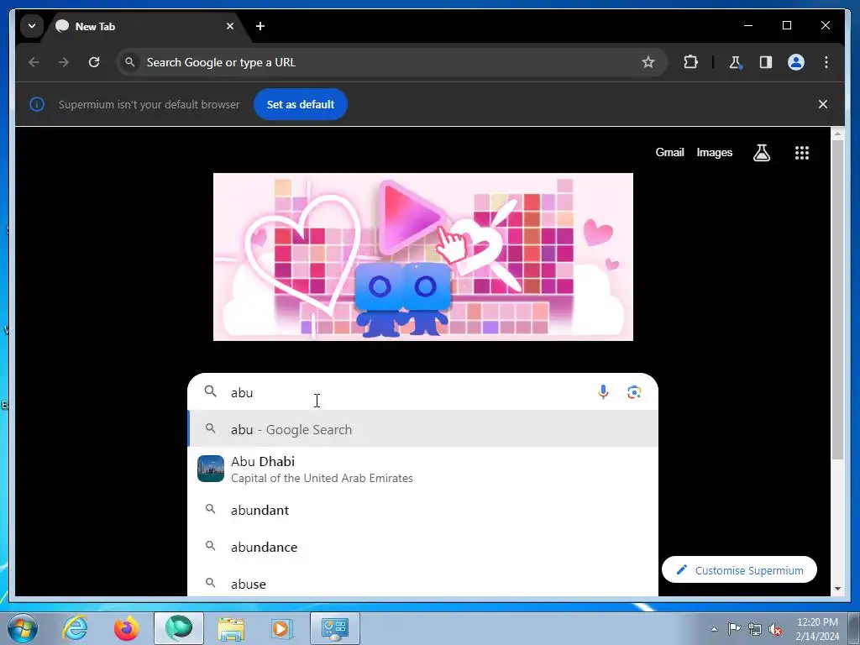
Task: Open Search Labs flask icon on page
Action: (x=761, y=153)
